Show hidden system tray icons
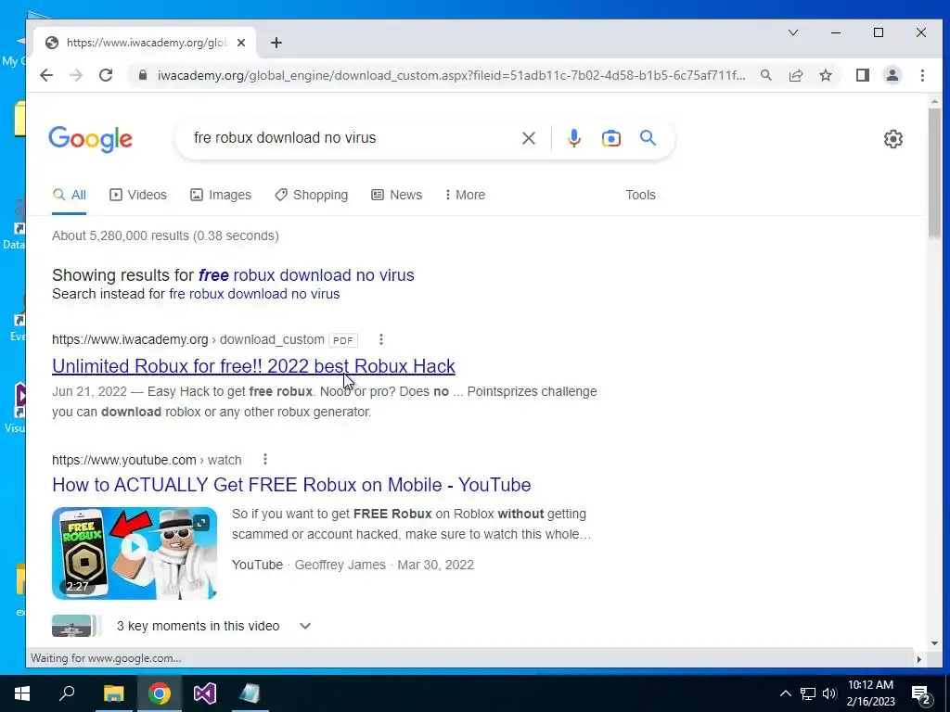 pos(785,693)
